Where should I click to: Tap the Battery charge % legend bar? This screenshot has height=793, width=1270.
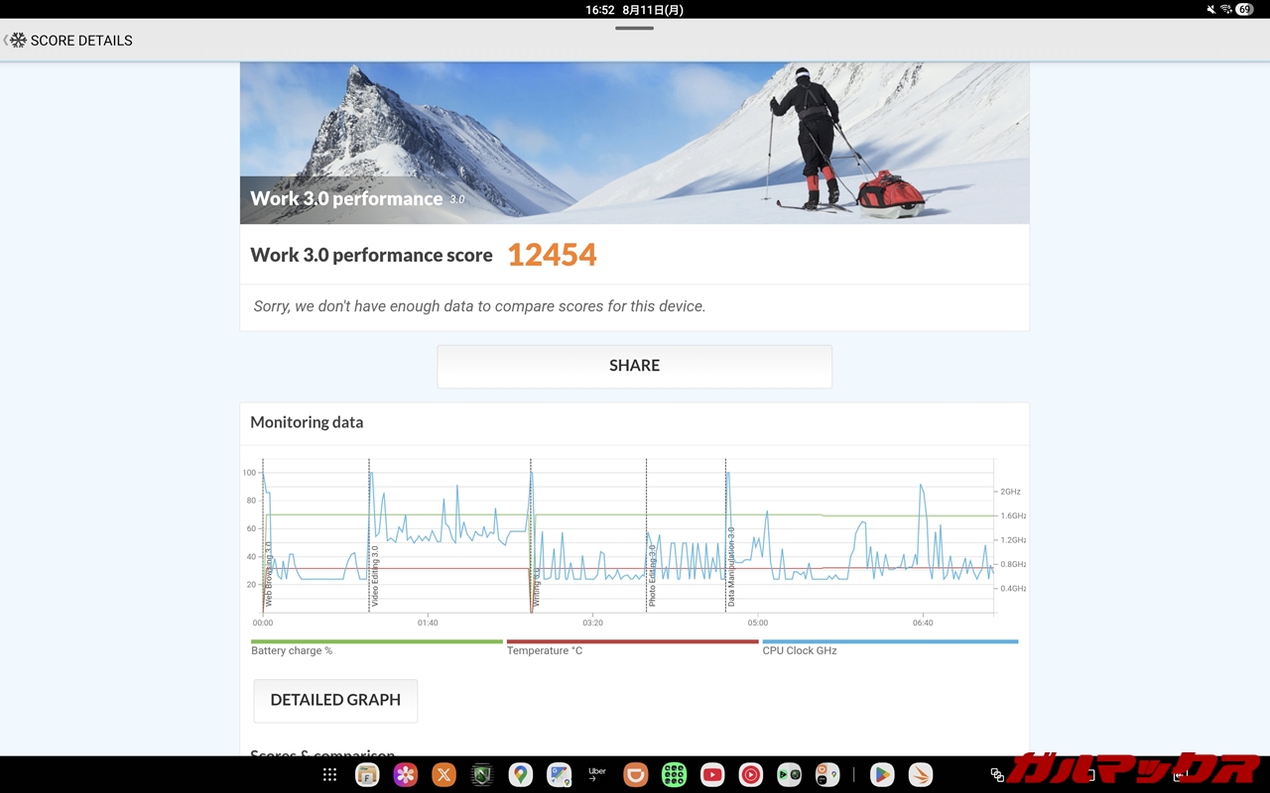[x=377, y=642]
